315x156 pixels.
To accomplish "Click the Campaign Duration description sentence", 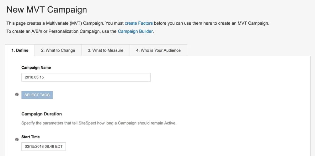I will pos(99,123).
